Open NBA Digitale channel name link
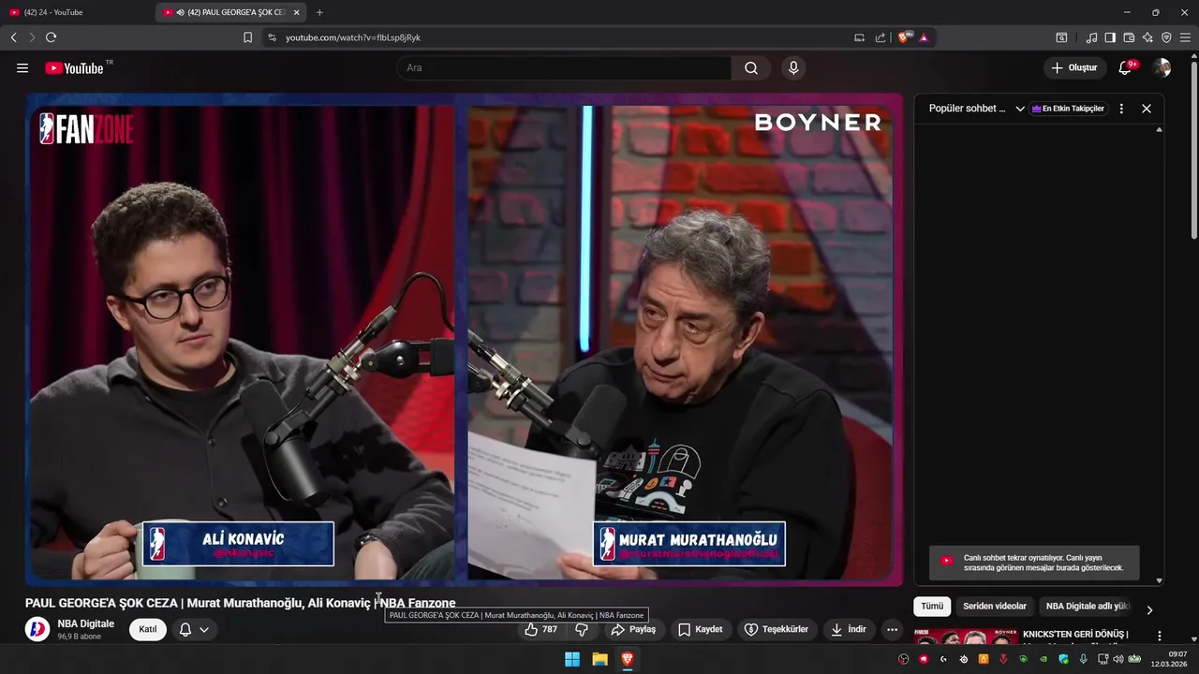This screenshot has height=674, width=1199. pyautogui.click(x=86, y=623)
